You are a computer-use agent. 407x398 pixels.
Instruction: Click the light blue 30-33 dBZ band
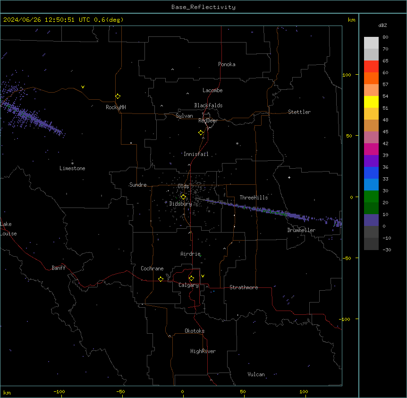click(x=371, y=185)
